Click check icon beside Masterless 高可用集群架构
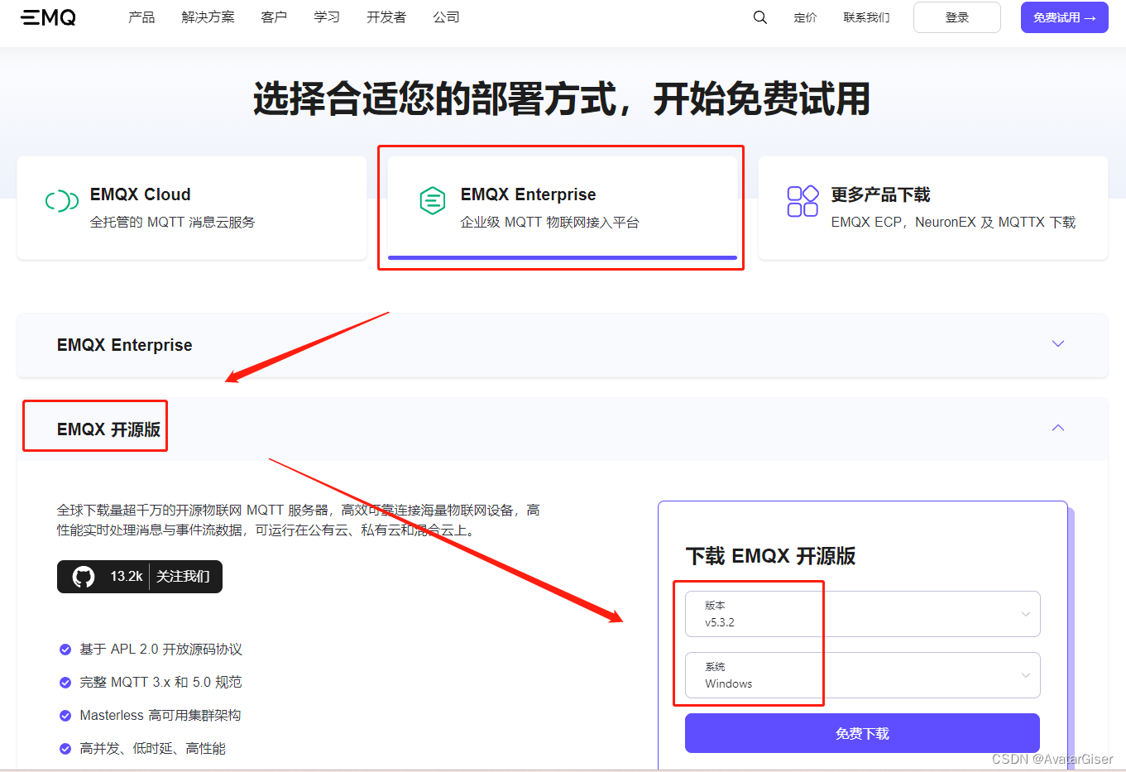This screenshot has height=772, width=1126. (65, 716)
